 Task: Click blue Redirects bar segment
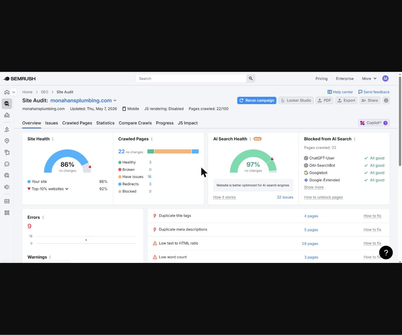click(195, 151)
